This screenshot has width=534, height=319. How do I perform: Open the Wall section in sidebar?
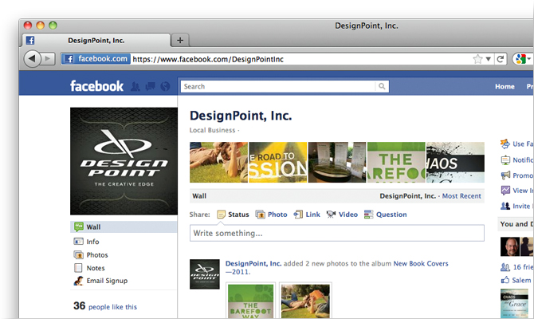[x=124, y=227]
